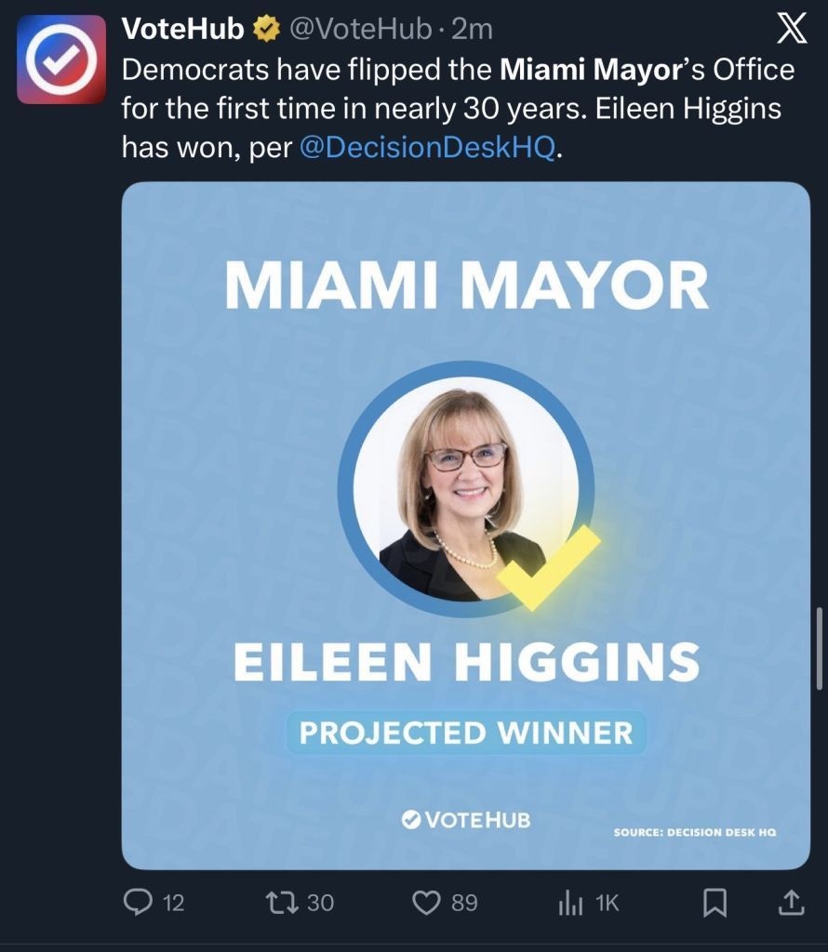Click the VoteHub display name
828x952 pixels.
tap(183, 29)
